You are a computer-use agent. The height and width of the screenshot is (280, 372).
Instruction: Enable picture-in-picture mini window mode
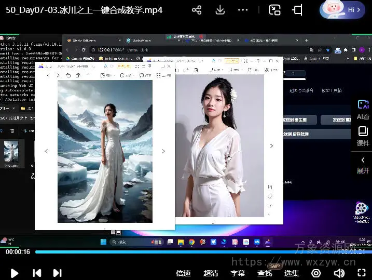[x=274, y=10]
